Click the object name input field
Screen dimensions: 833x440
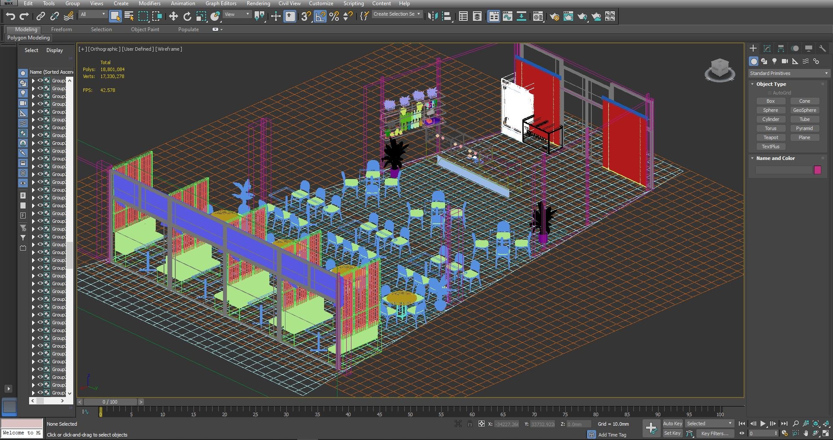click(x=784, y=170)
